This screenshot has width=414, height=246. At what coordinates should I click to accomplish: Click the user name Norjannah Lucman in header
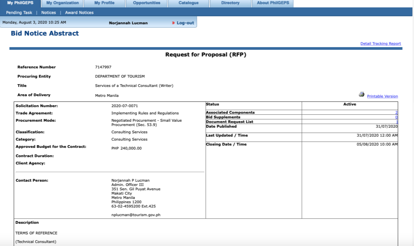[x=128, y=23]
